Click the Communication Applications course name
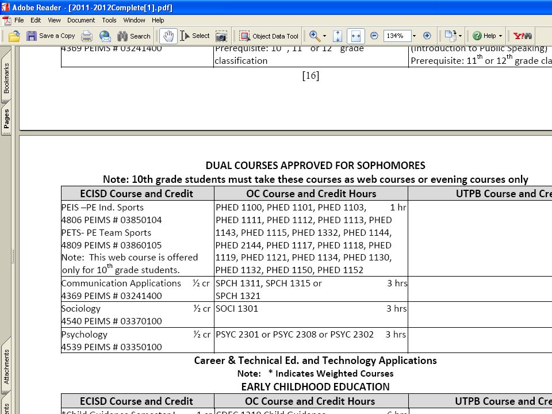552x414 pixels. [121, 283]
